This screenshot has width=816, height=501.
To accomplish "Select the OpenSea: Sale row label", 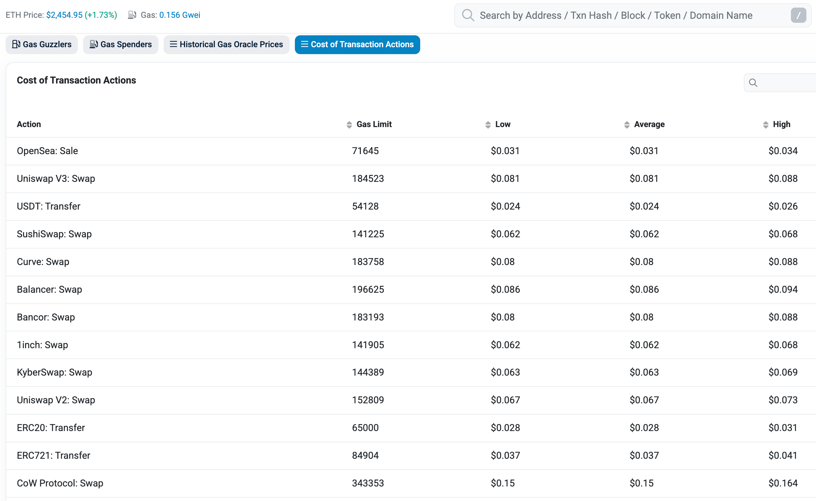I will (47, 151).
